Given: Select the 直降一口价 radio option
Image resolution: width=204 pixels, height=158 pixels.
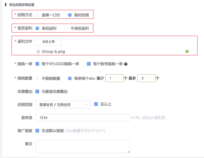Looking at the screenshot, I should pos(37,15).
